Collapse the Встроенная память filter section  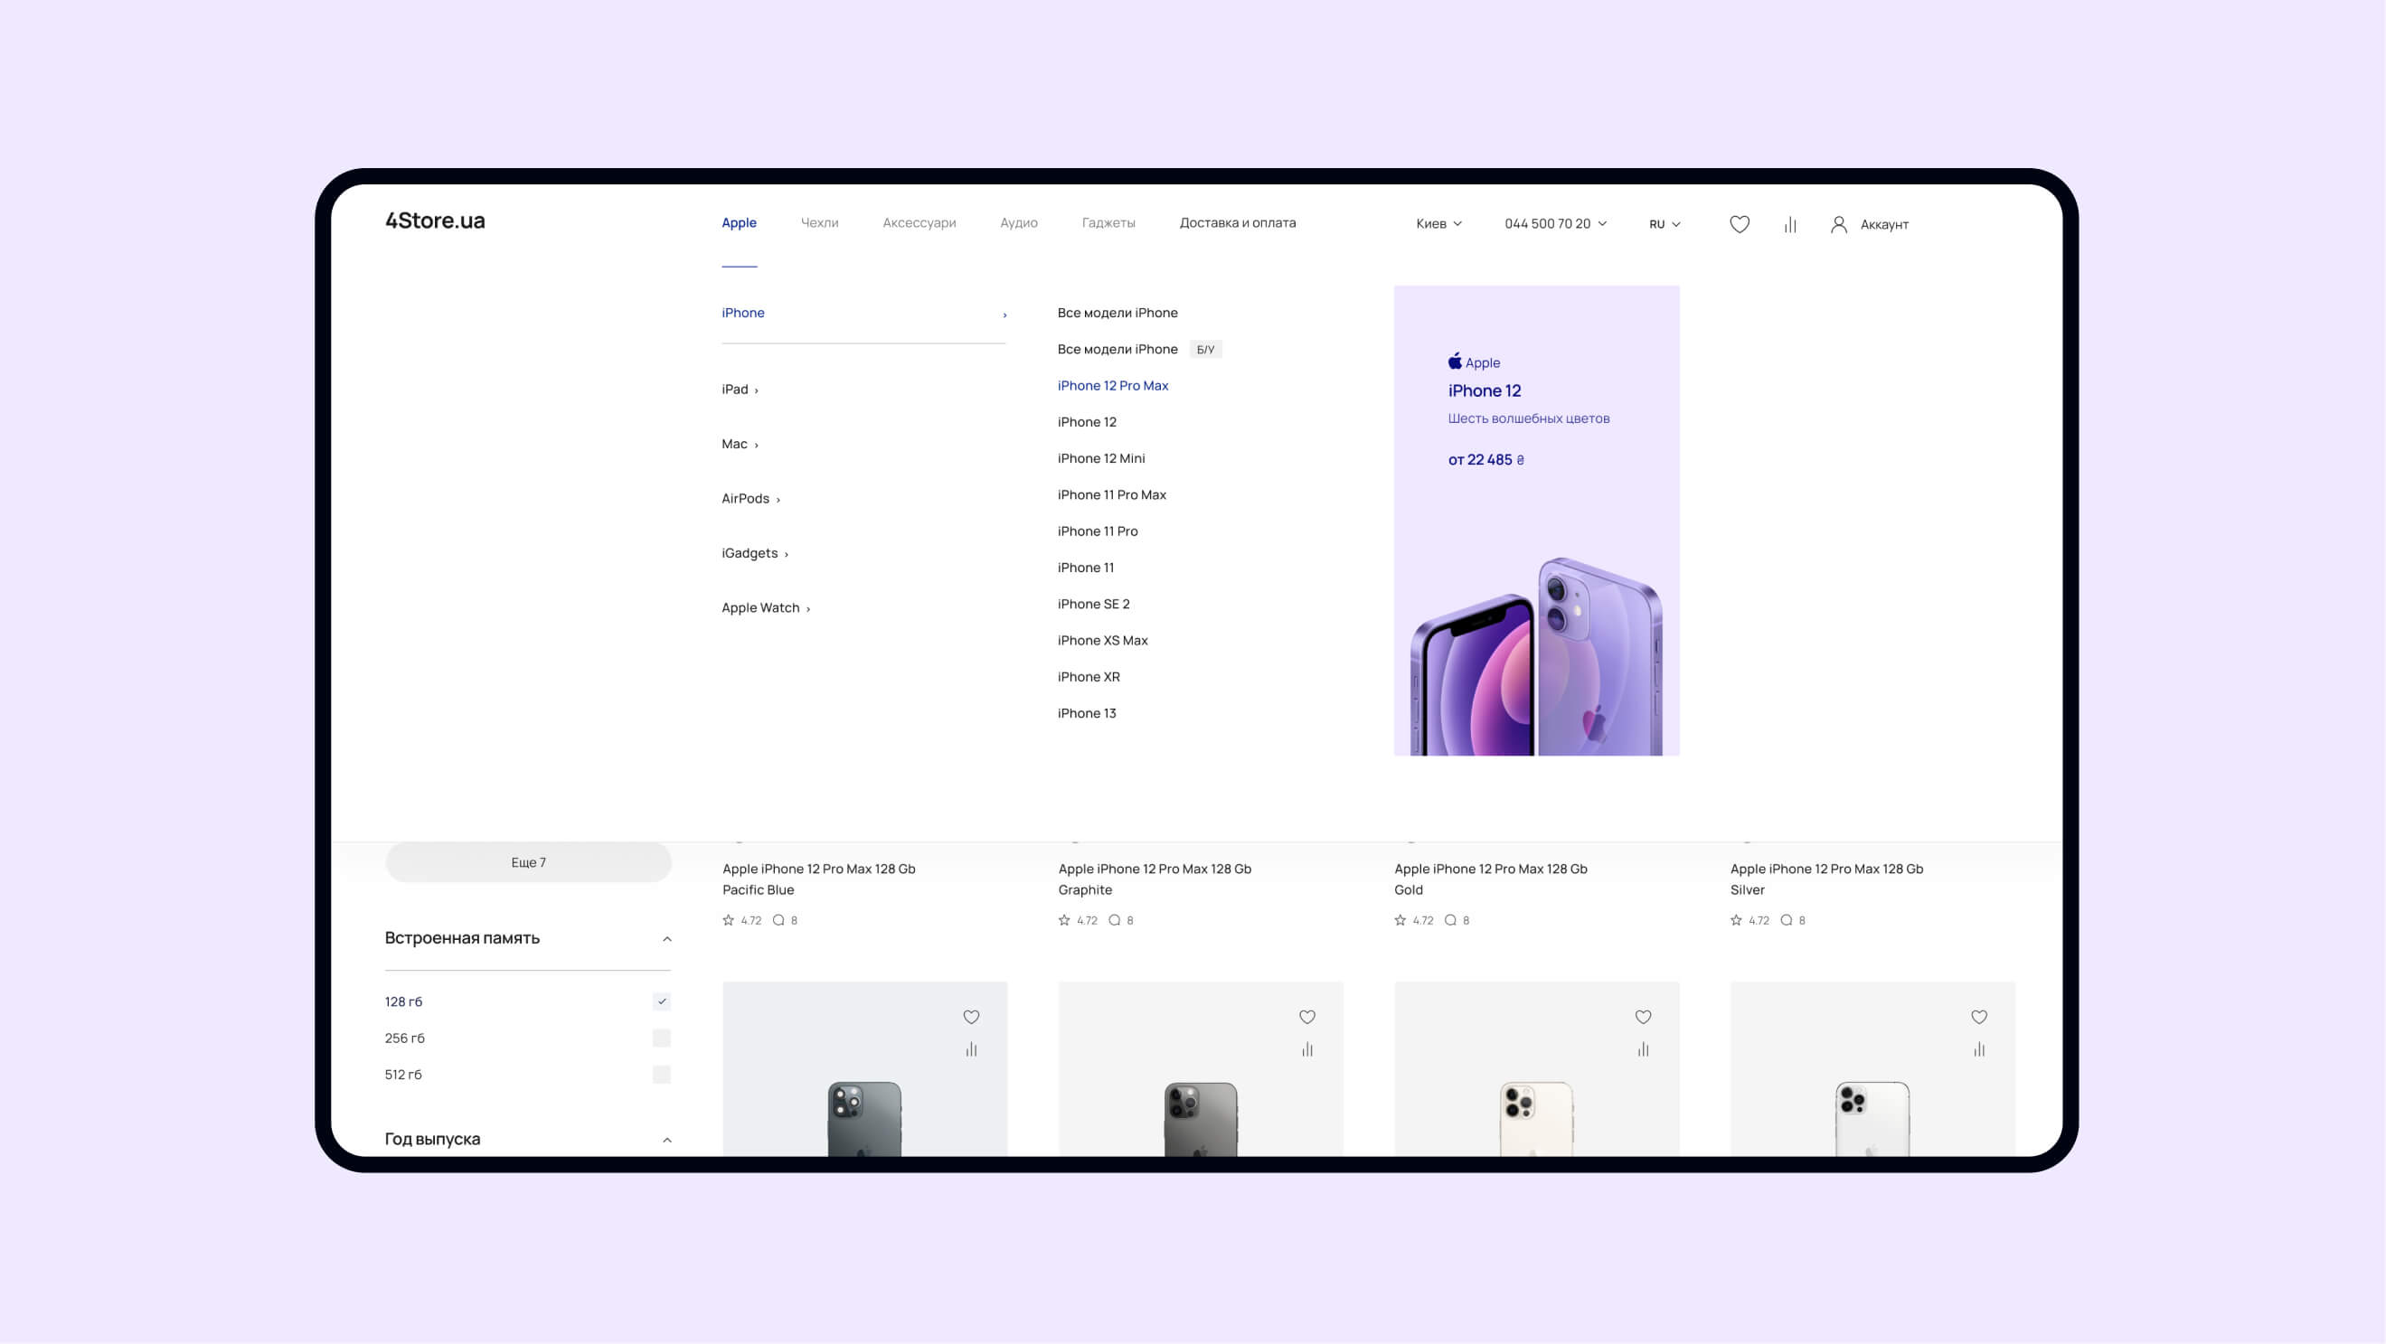click(x=666, y=938)
